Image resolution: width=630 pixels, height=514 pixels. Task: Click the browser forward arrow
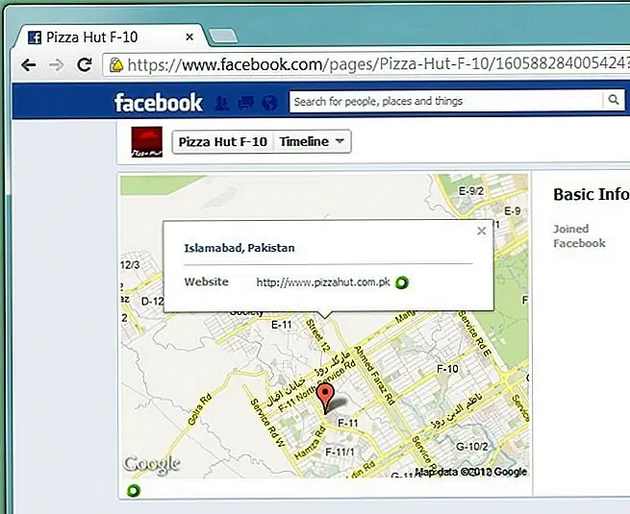tap(57, 65)
